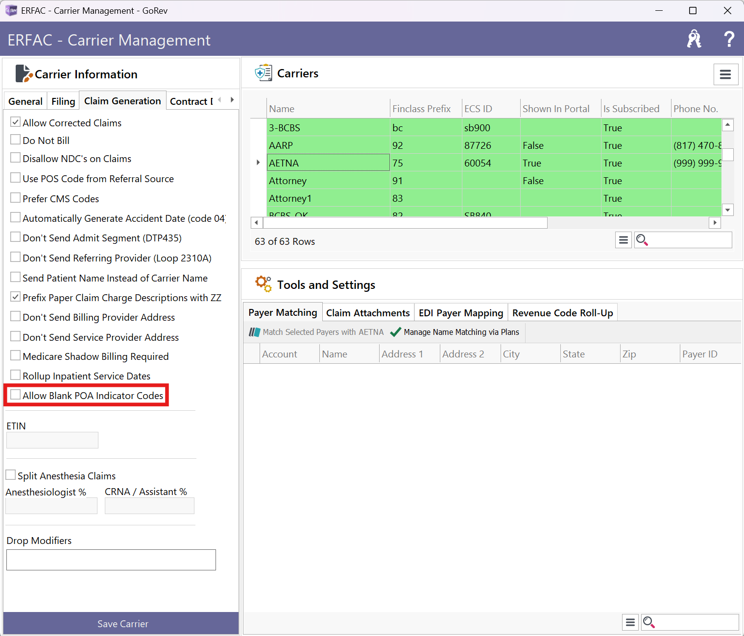Screen dimensions: 744x636
Task: Select the Claim Generation tab
Action: coord(122,100)
